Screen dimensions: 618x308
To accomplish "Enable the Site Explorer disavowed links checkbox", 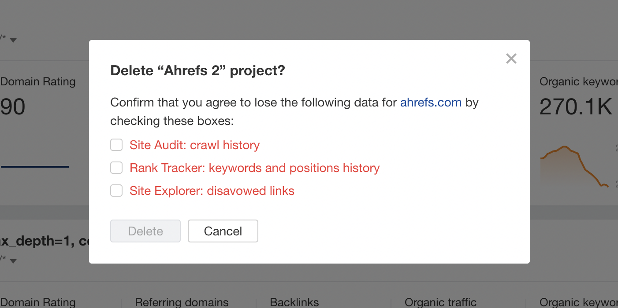I will (x=116, y=191).
